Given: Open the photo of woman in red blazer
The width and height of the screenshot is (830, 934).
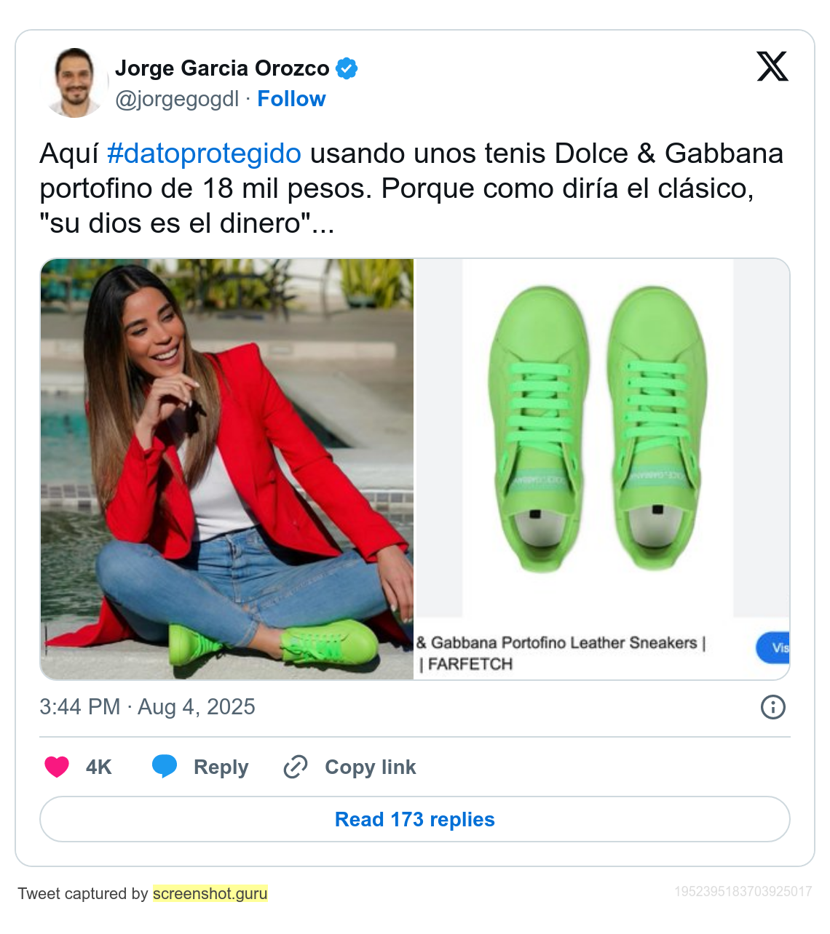Looking at the screenshot, I should 226,469.
